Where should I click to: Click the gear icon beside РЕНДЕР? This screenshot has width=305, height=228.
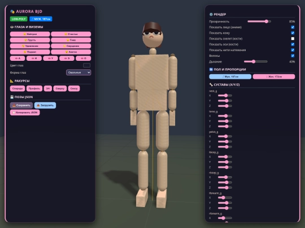pos(211,14)
